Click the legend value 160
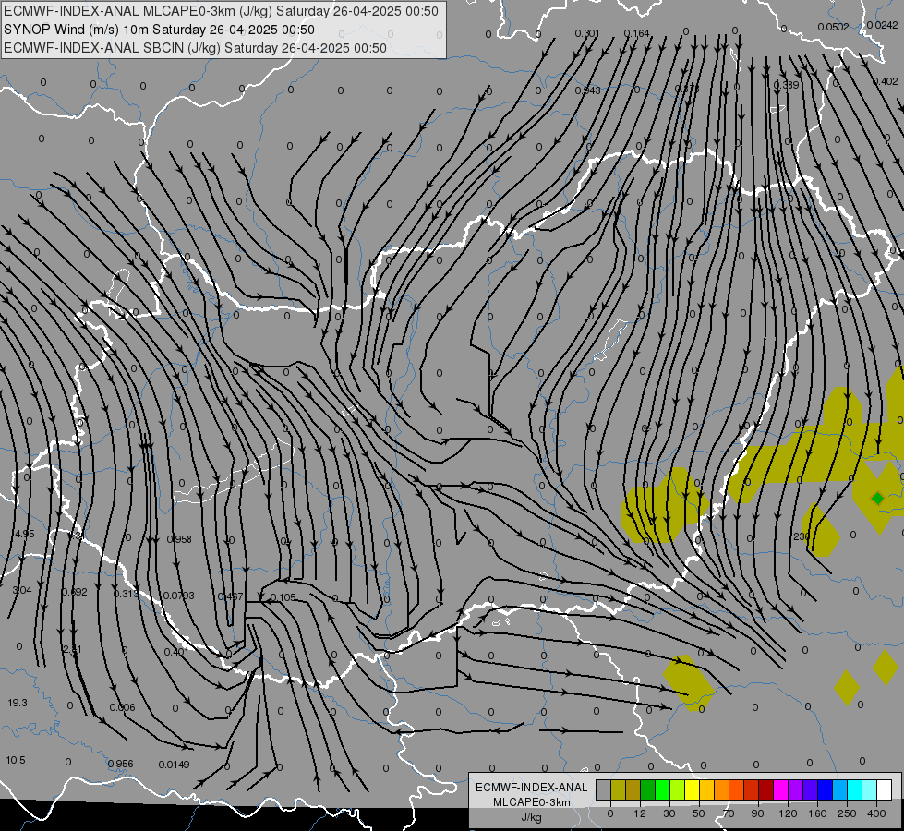904x831 pixels. pos(817,813)
